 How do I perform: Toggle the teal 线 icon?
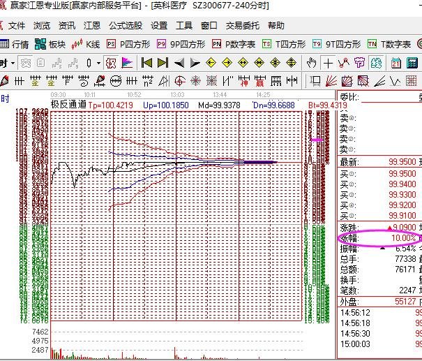pyautogui.click(x=376, y=63)
